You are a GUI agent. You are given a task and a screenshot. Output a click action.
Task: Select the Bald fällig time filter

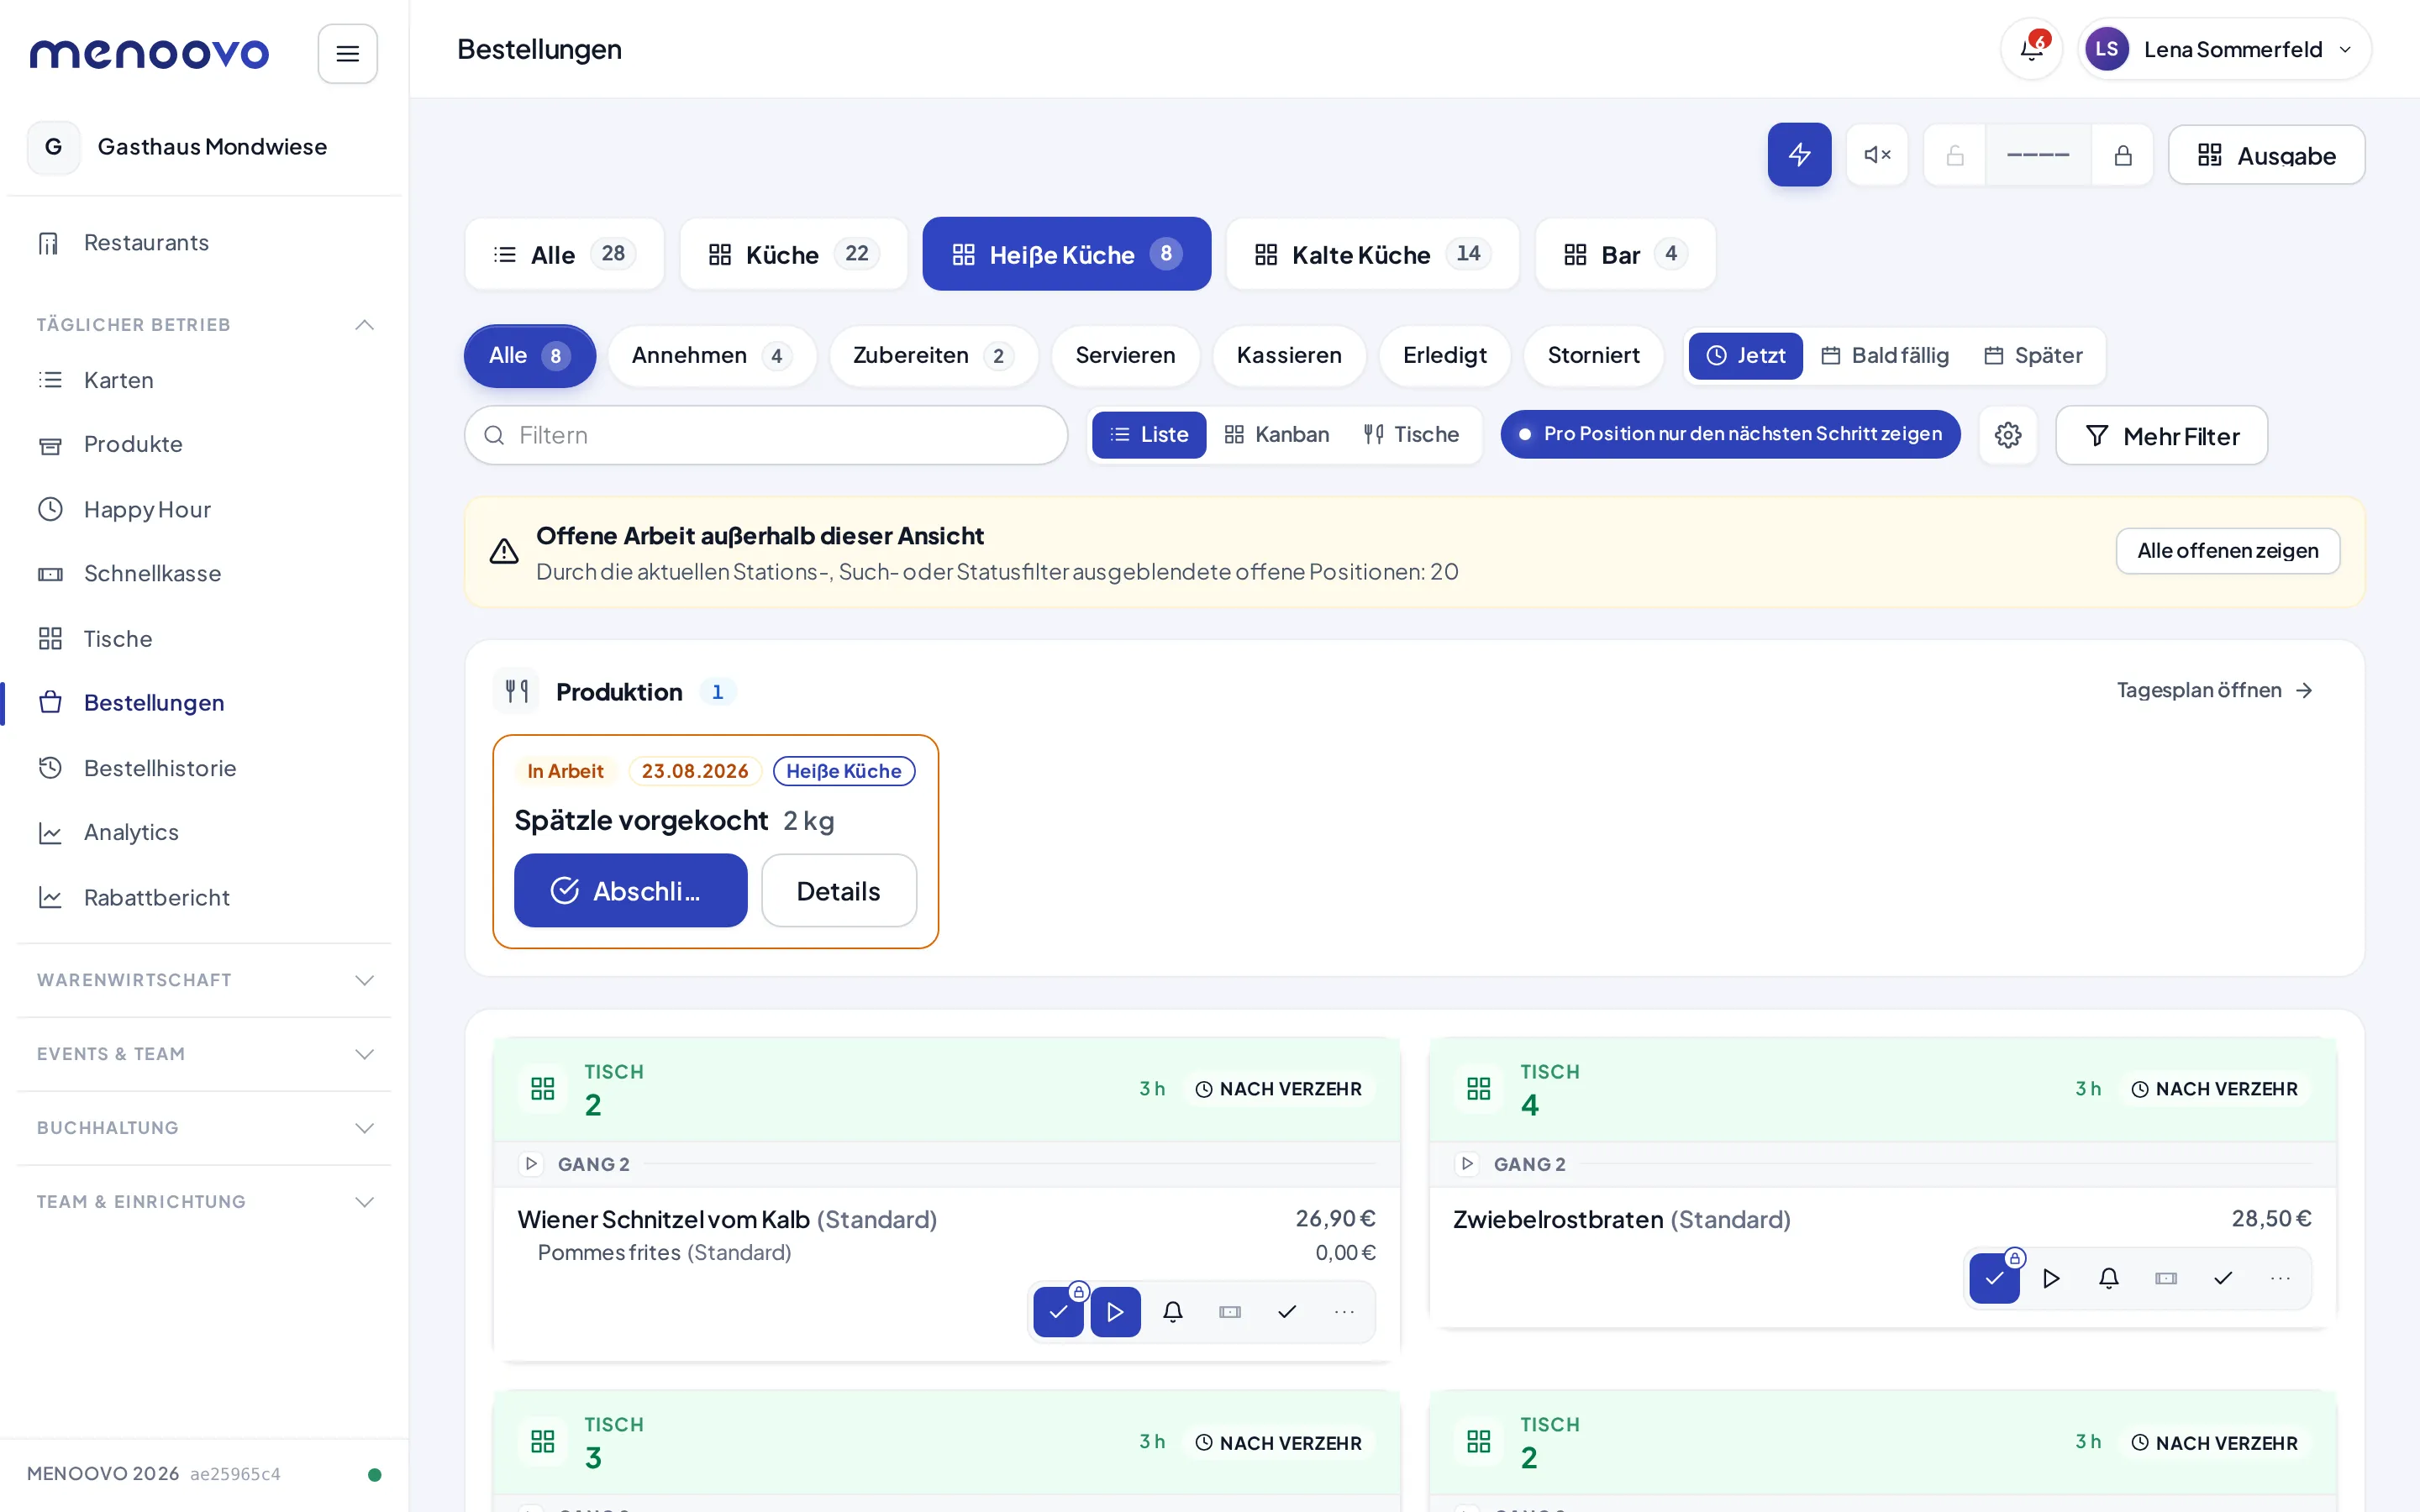click(1884, 356)
